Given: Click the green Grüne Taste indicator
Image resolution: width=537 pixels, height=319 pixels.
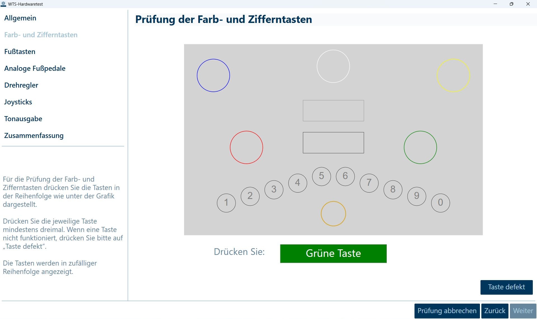Looking at the screenshot, I should pos(333,254).
